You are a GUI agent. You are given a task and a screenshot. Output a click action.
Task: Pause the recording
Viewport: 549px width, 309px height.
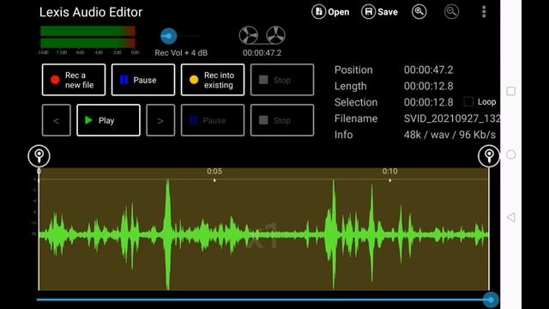point(143,80)
